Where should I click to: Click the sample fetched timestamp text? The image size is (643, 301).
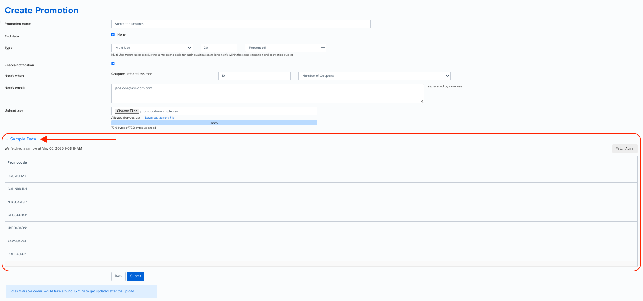click(43, 148)
